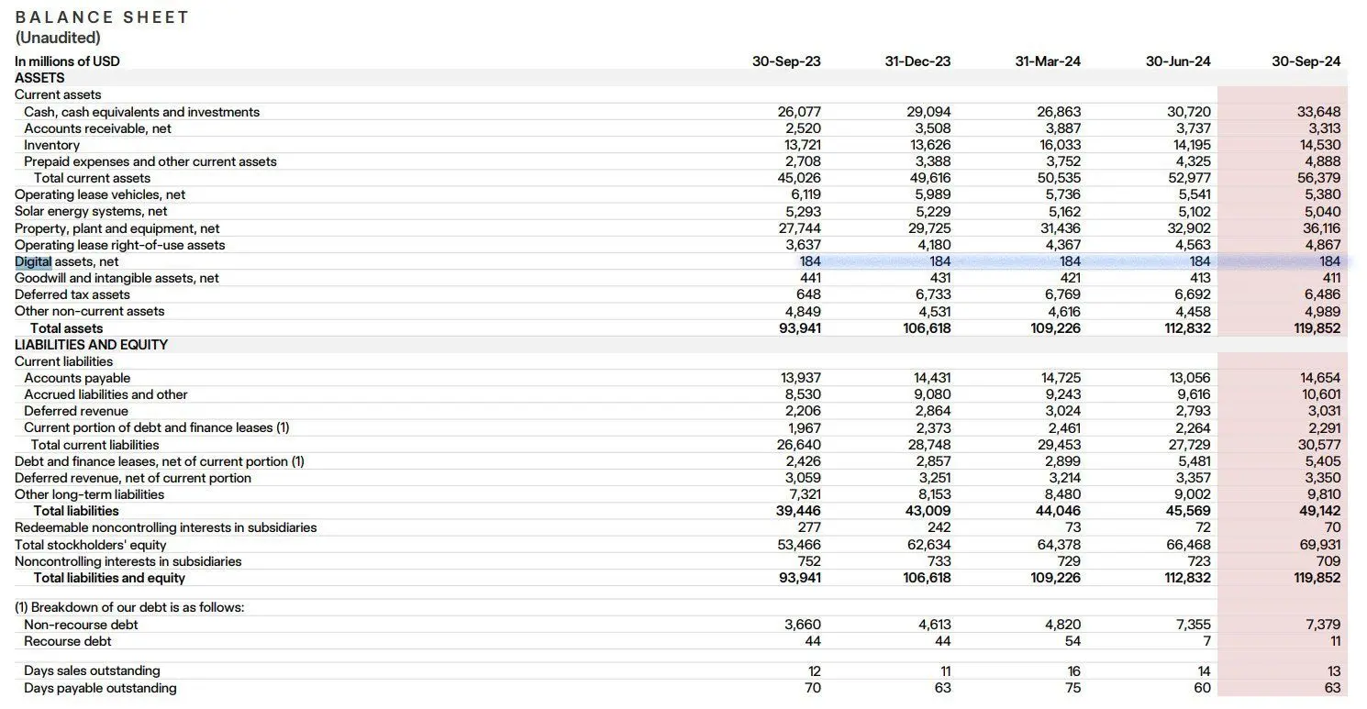Click the 'Non-recourse debt' row label

coord(81,625)
